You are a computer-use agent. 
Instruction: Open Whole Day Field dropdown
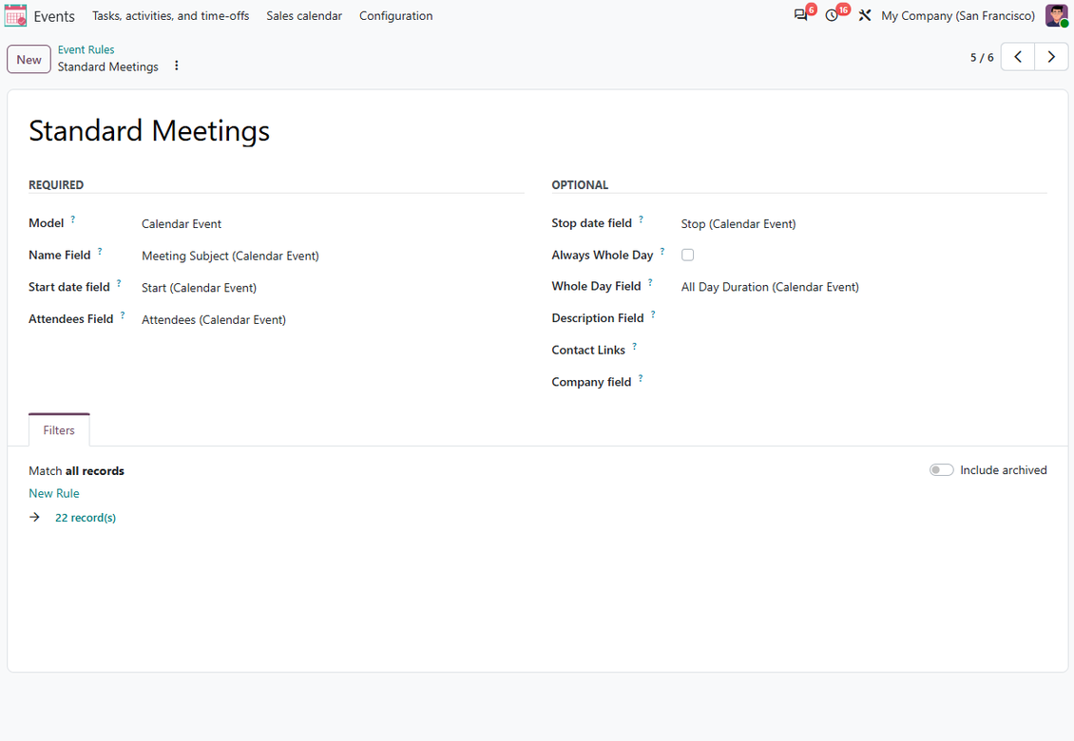pos(863,287)
